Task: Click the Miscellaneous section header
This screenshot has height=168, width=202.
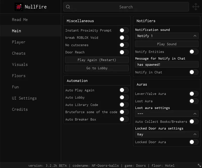Action: click(80, 21)
